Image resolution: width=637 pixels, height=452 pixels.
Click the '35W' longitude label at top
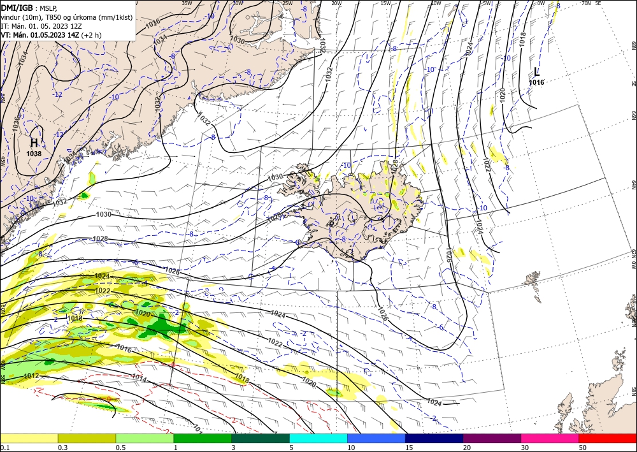click(x=187, y=3)
